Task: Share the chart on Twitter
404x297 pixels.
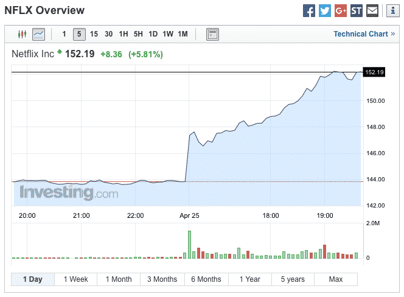Action: (325, 11)
